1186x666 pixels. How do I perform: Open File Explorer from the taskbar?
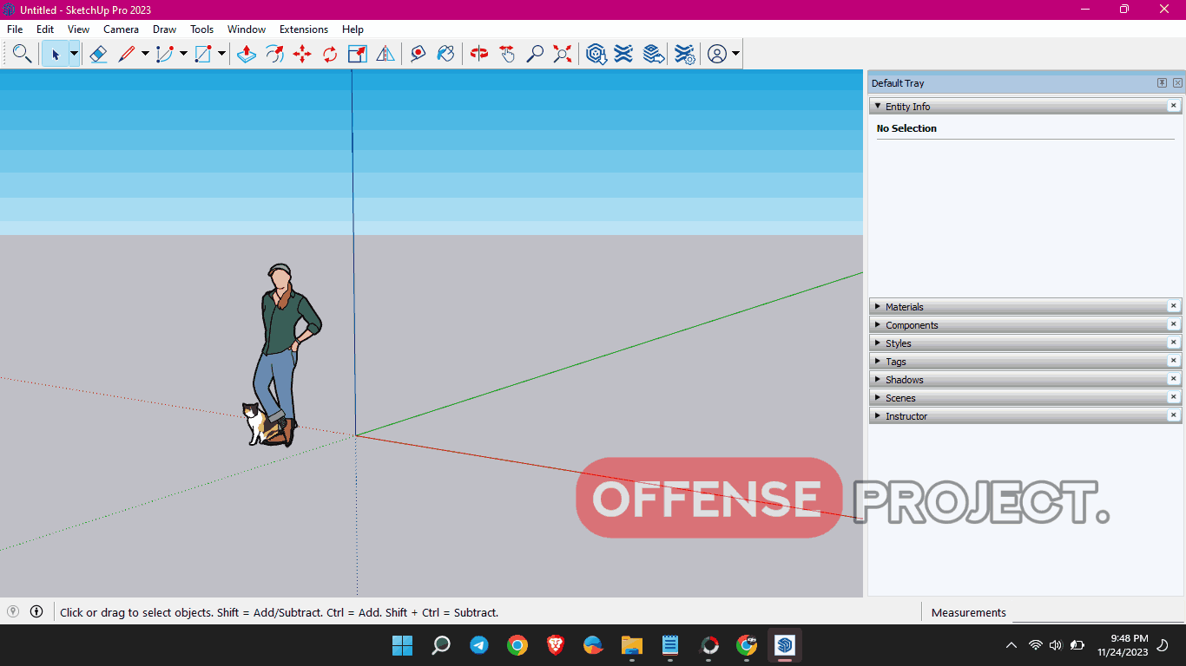point(632,645)
